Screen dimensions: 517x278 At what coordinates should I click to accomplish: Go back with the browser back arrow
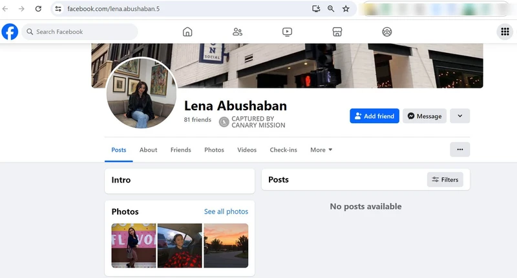(5, 9)
